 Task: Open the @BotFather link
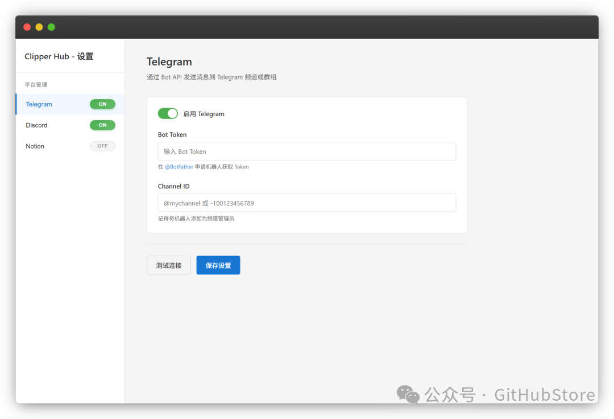179,167
